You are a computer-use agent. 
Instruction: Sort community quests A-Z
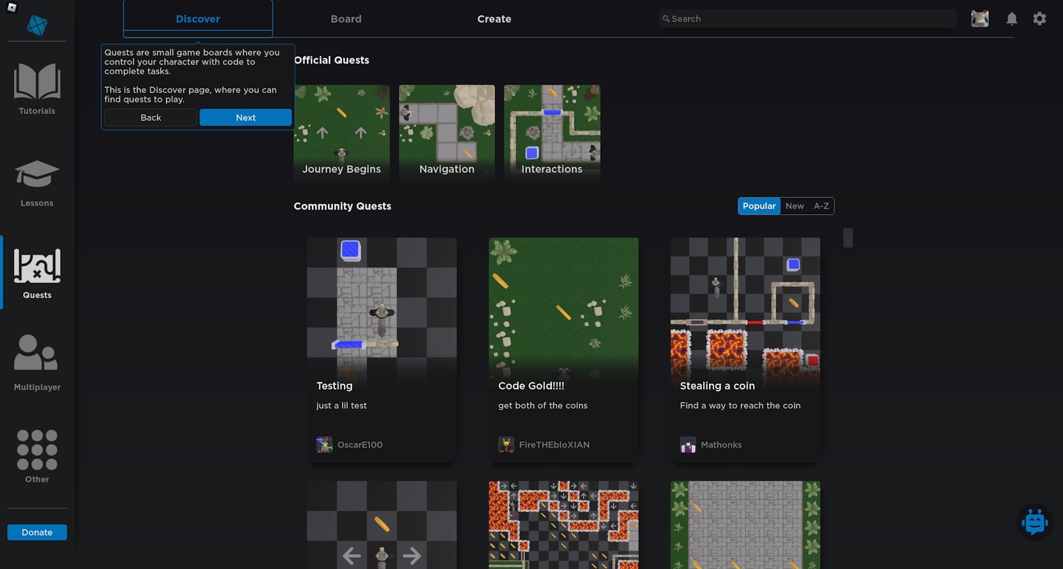click(x=821, y=206)
